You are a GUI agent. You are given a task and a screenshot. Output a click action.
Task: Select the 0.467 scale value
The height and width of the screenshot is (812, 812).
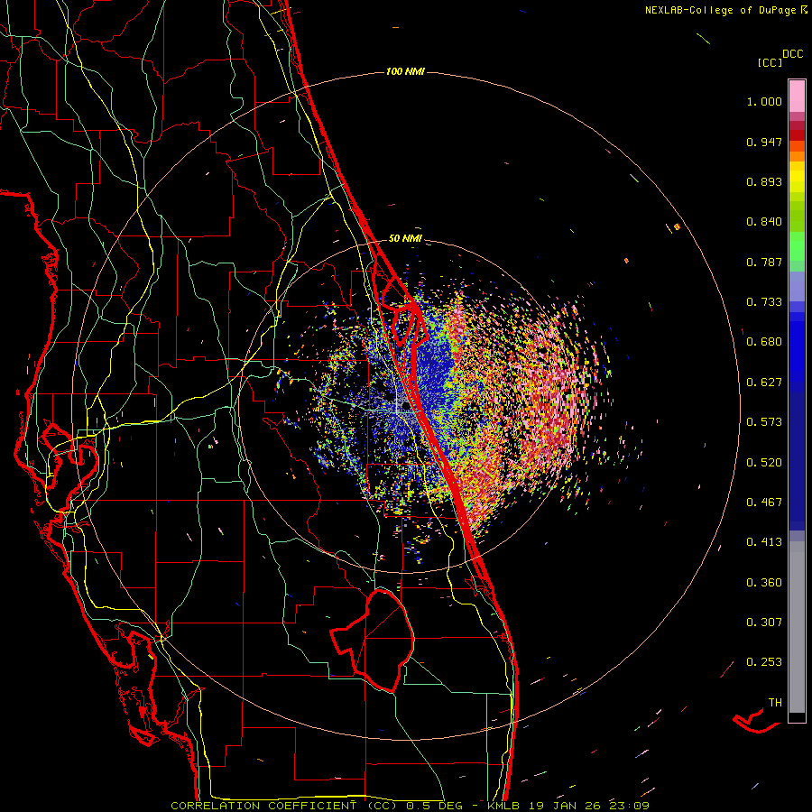tap(764, 503)
